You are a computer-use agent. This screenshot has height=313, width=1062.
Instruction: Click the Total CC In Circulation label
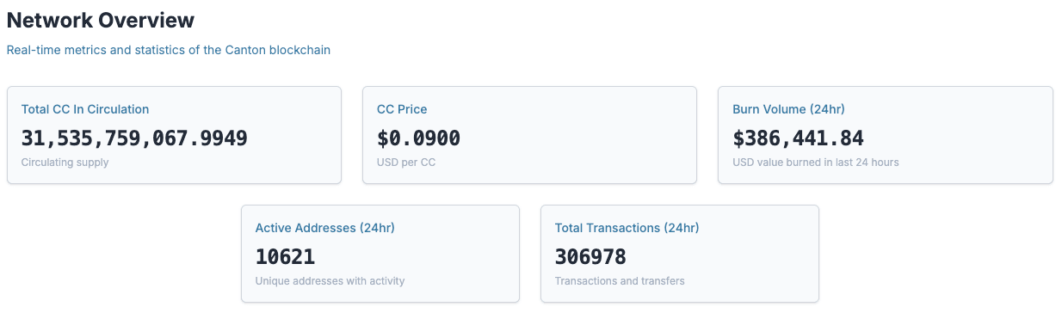tap(85, 109)
